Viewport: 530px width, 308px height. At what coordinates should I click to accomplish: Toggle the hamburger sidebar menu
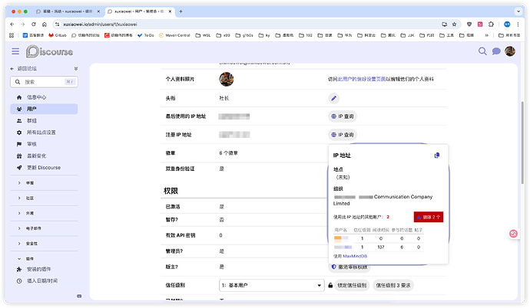[x=15, y=51]
